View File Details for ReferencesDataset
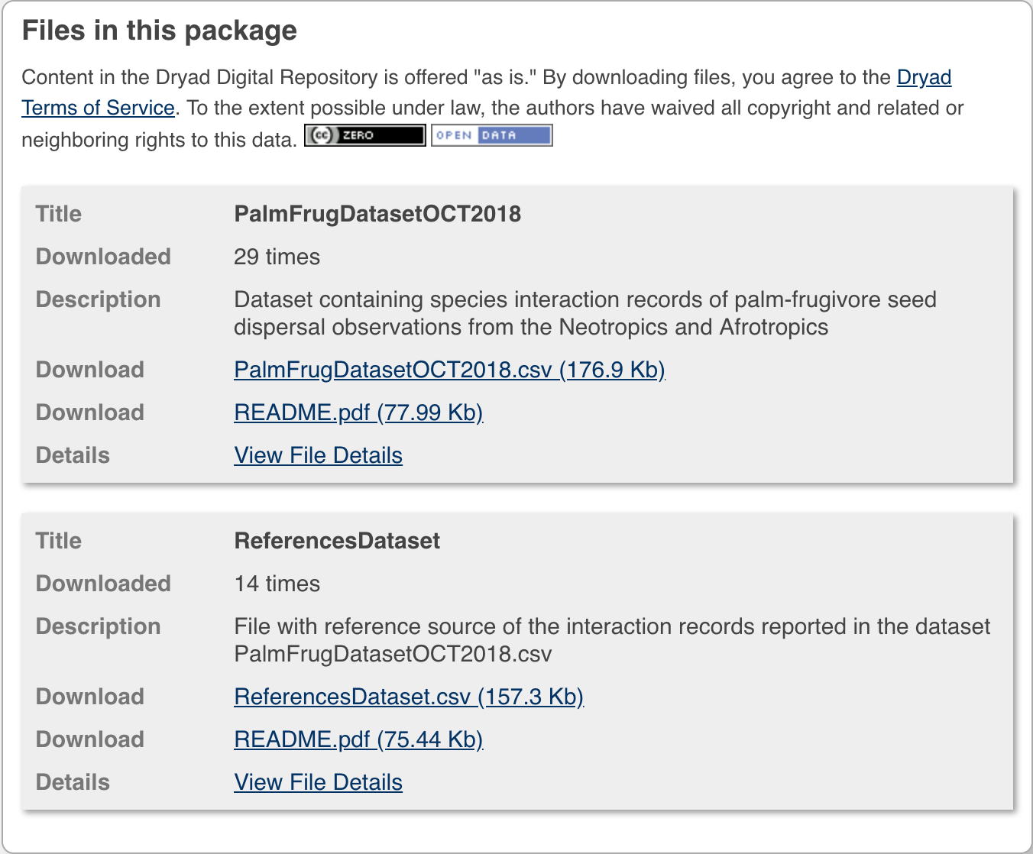This screenshot has height=854, width=1033. 318,782
